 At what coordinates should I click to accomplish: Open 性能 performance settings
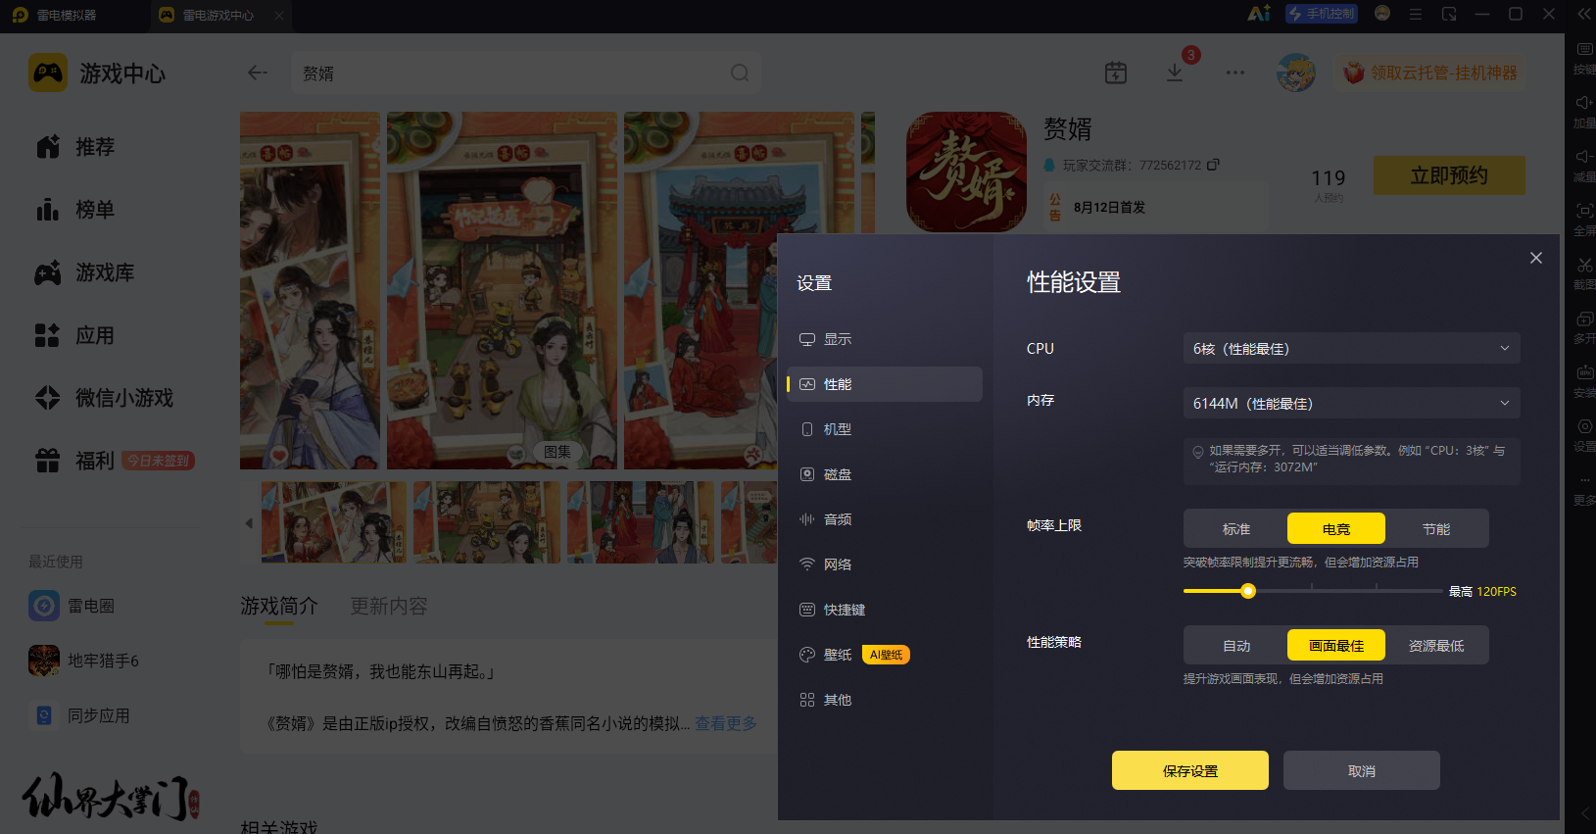pyautogui.click(x=885, y=384)
